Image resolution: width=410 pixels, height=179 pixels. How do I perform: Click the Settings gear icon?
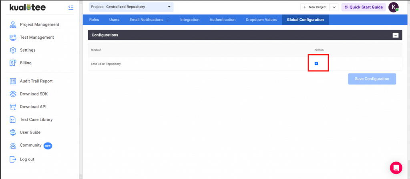click(x=13, y=50)
